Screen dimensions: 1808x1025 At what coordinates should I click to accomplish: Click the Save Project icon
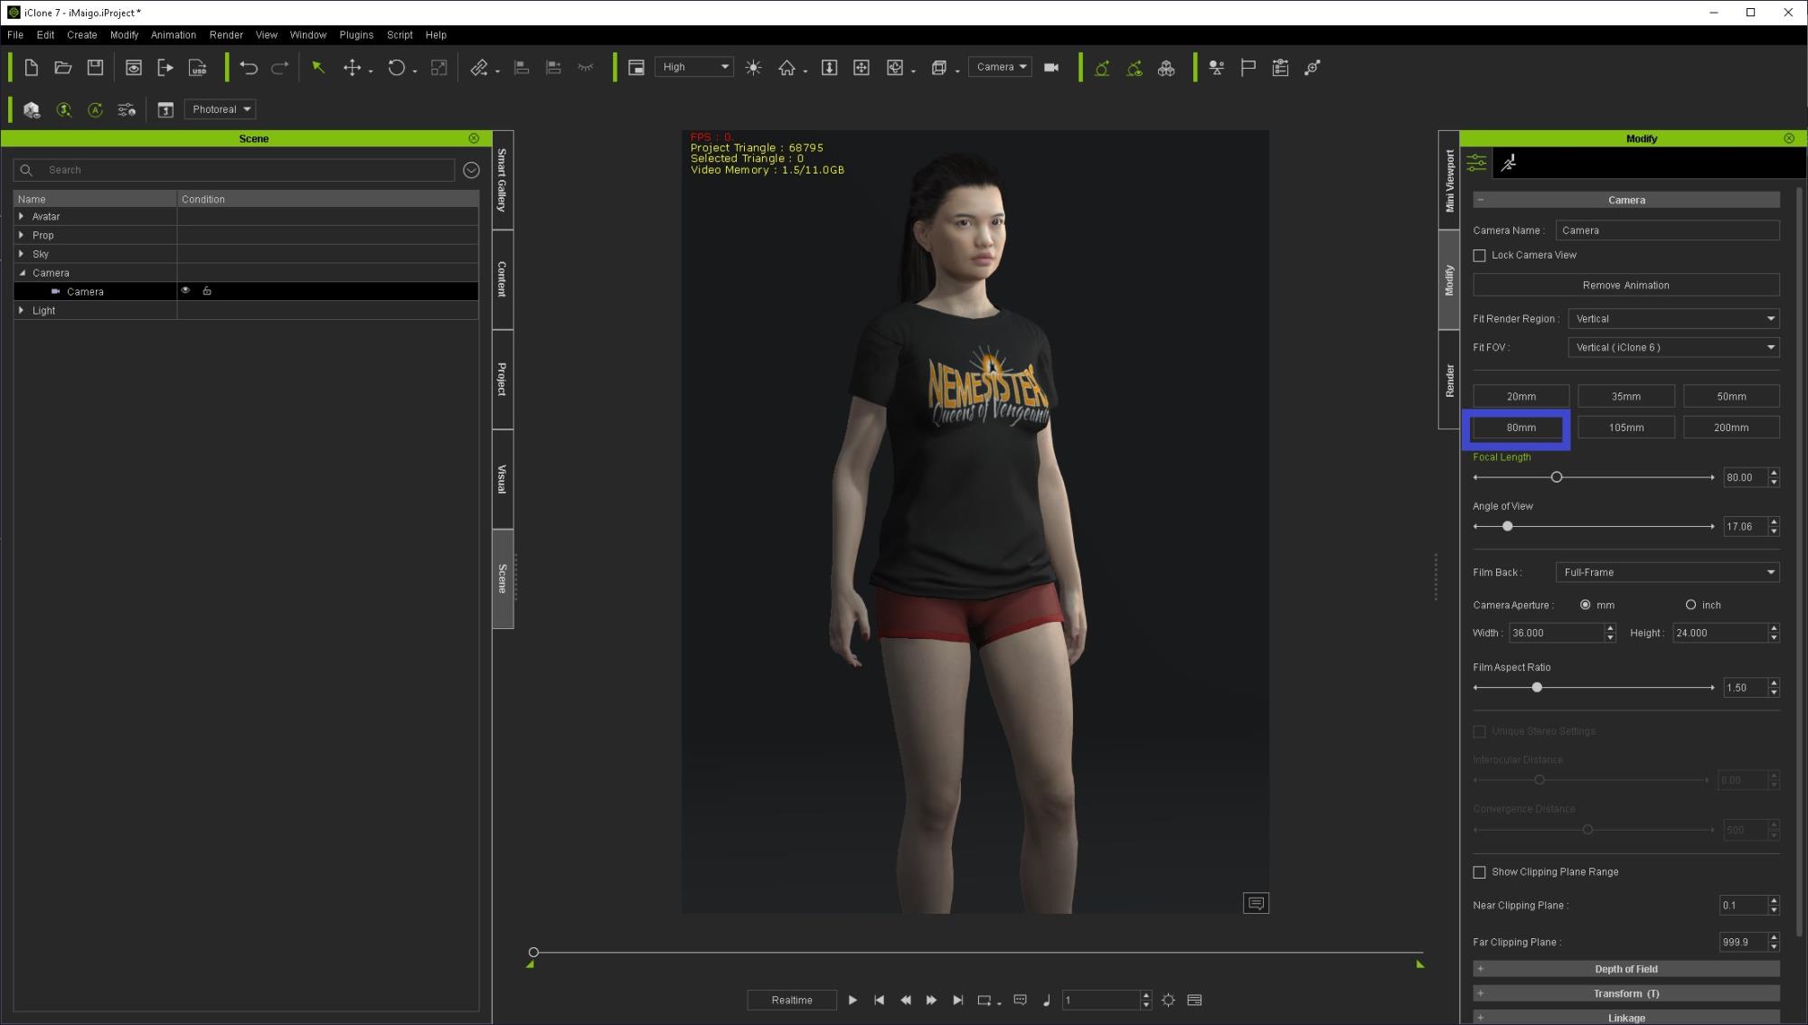click(95, 68)
